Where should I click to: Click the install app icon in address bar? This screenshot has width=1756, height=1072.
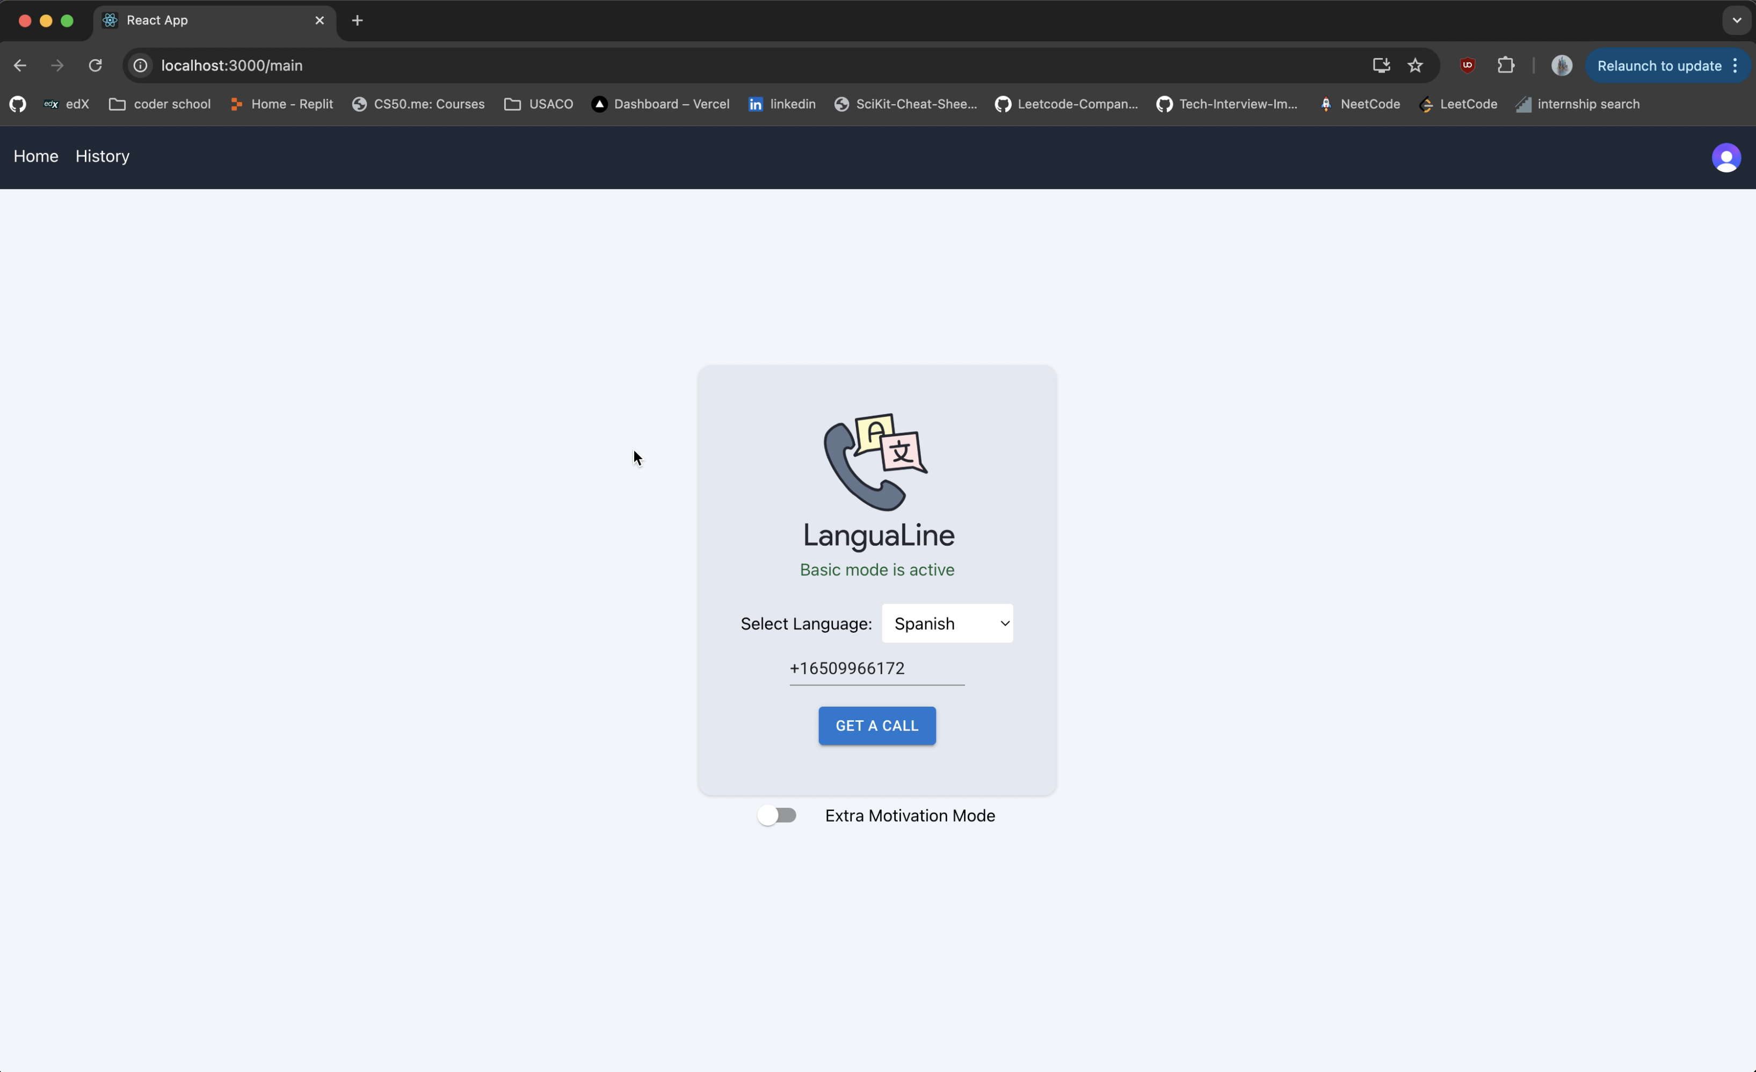click(1381, 66)
